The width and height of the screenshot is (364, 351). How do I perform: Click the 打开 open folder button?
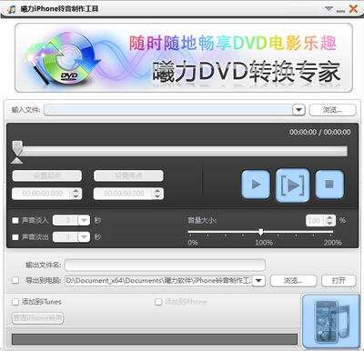pyautogui.click(x=339, y=280)
